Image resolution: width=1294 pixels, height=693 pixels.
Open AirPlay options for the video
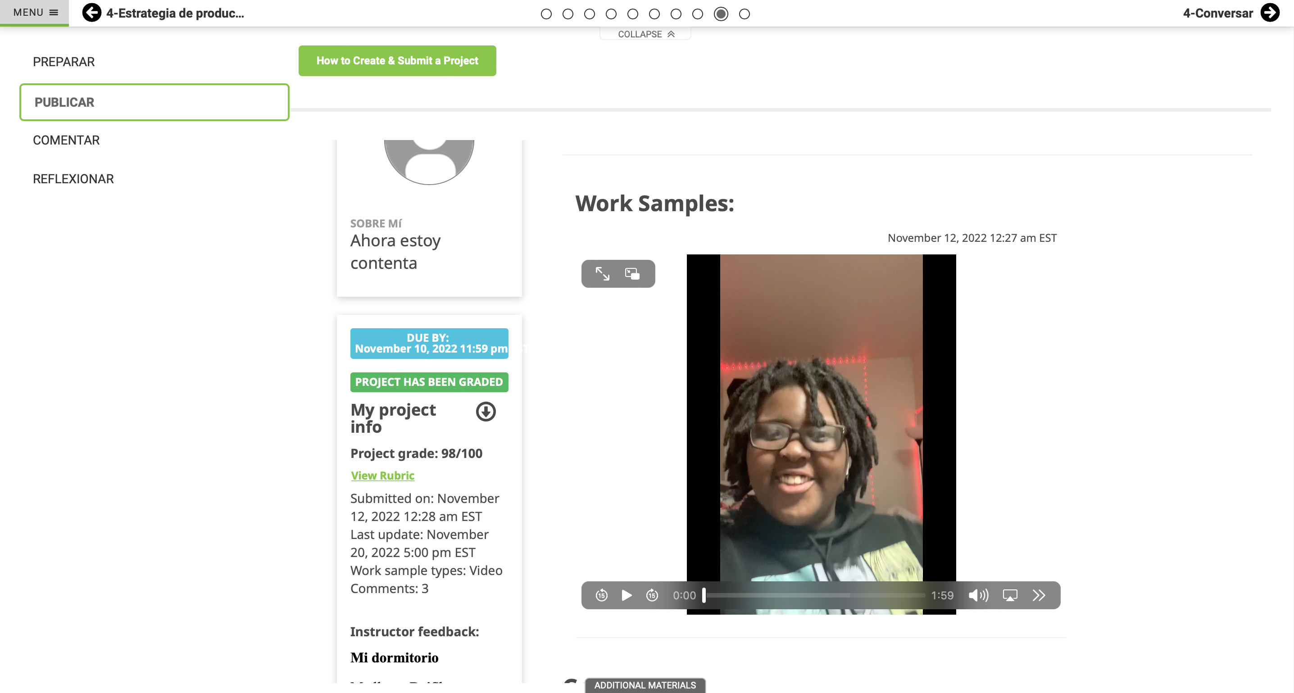pyautogui.click(x=1010, y=595)
